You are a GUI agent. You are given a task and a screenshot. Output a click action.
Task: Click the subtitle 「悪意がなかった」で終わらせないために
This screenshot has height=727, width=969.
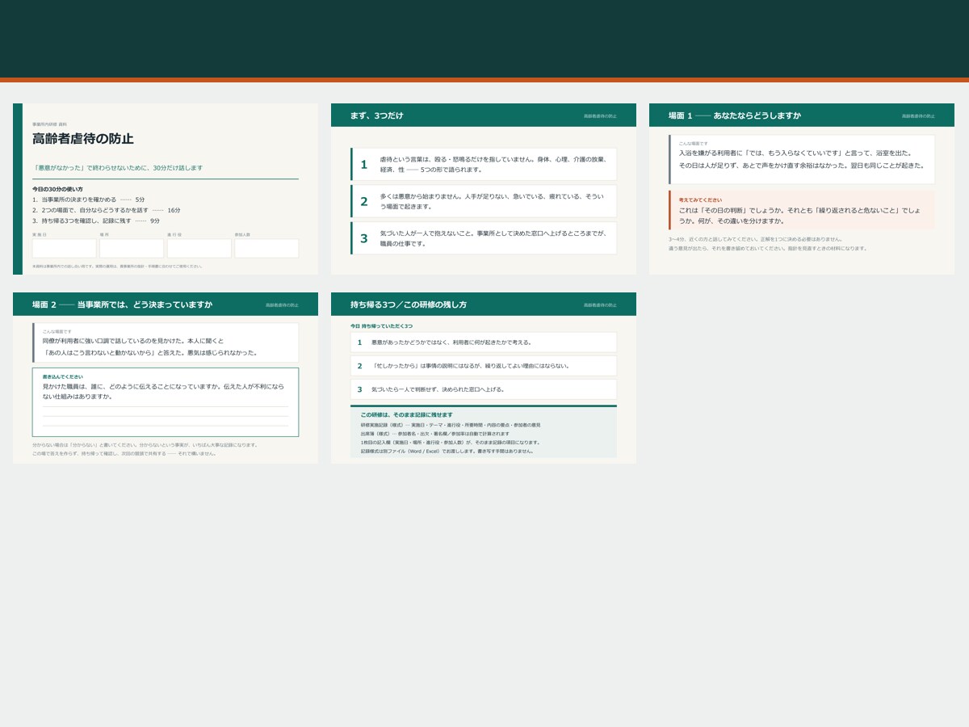coord(118,168)
